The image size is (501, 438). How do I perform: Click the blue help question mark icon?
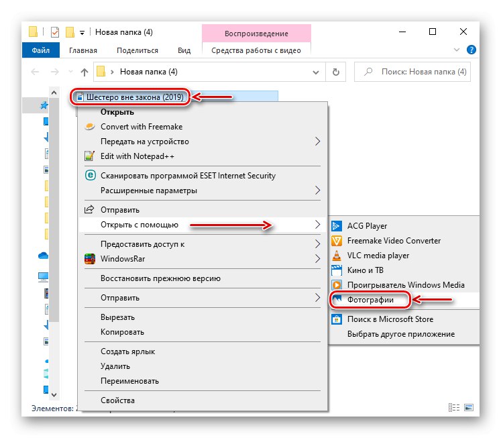pos(471,50)
